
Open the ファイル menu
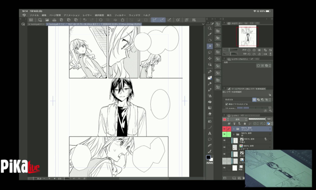(x=34, y=15)
